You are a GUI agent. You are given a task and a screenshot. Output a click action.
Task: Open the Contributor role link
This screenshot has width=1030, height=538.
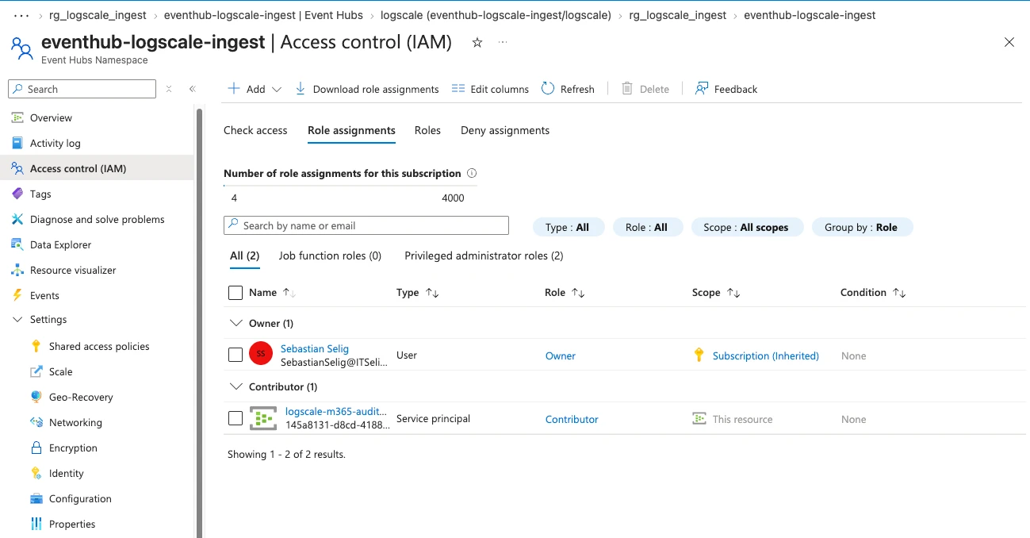572,419
